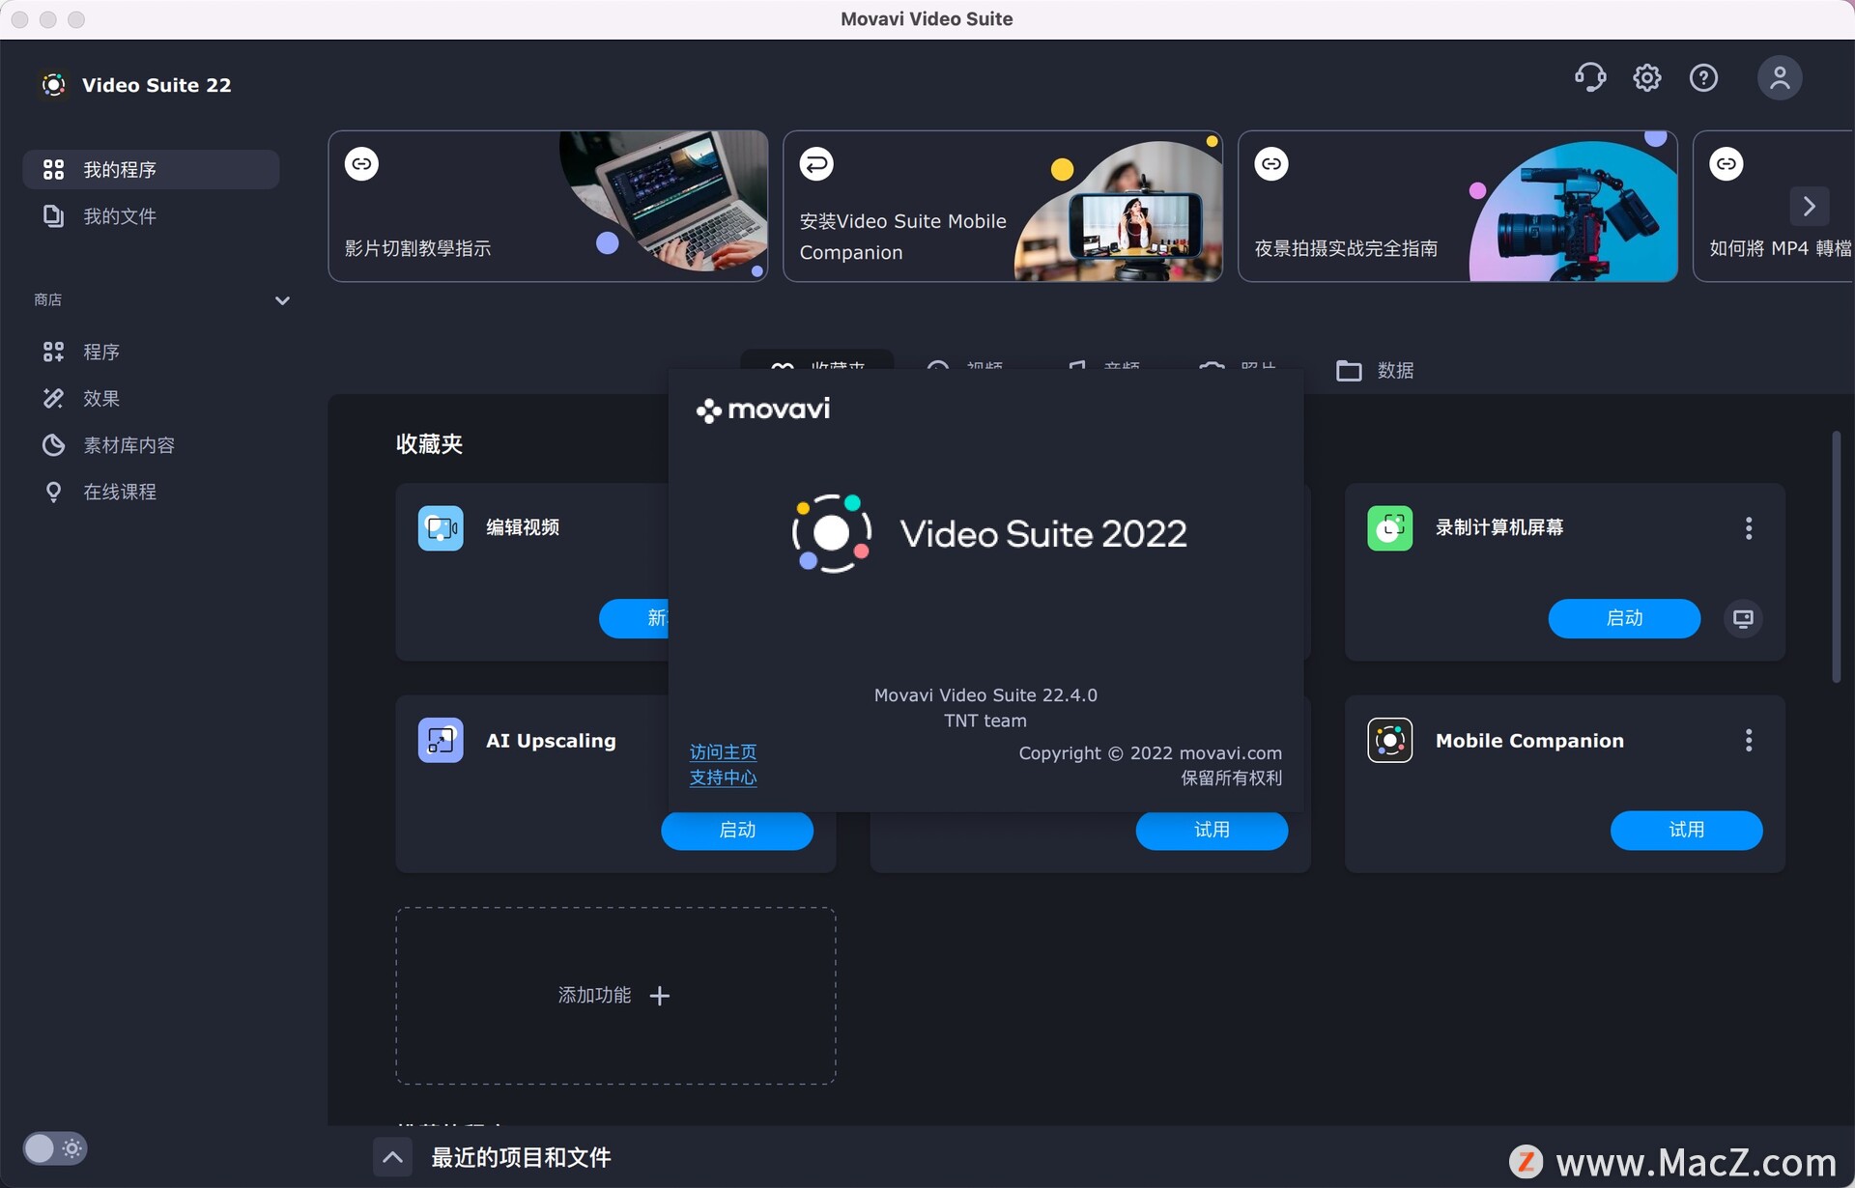1855x1188 pixels.
Task: Open more options for Mobile Companion
Action: [x=1748, y=741]
